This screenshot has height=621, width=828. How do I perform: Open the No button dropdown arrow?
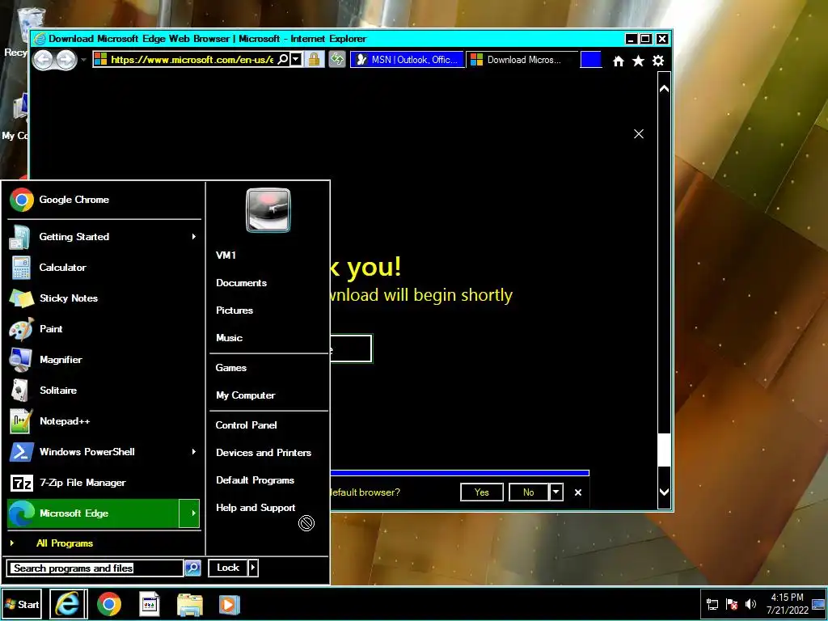pos(556,492)
